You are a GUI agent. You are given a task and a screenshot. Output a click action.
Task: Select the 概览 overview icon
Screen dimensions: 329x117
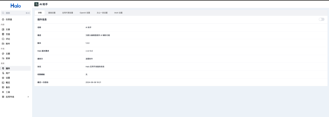[x=3, y=82]
